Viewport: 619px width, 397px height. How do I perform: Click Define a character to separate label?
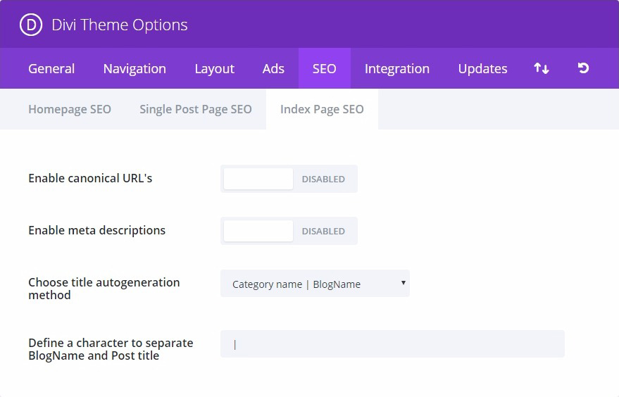click(111, 349)
